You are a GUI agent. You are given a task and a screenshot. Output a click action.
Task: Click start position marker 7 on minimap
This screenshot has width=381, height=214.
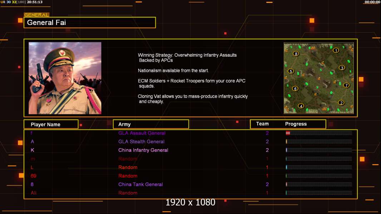[346, 85]
